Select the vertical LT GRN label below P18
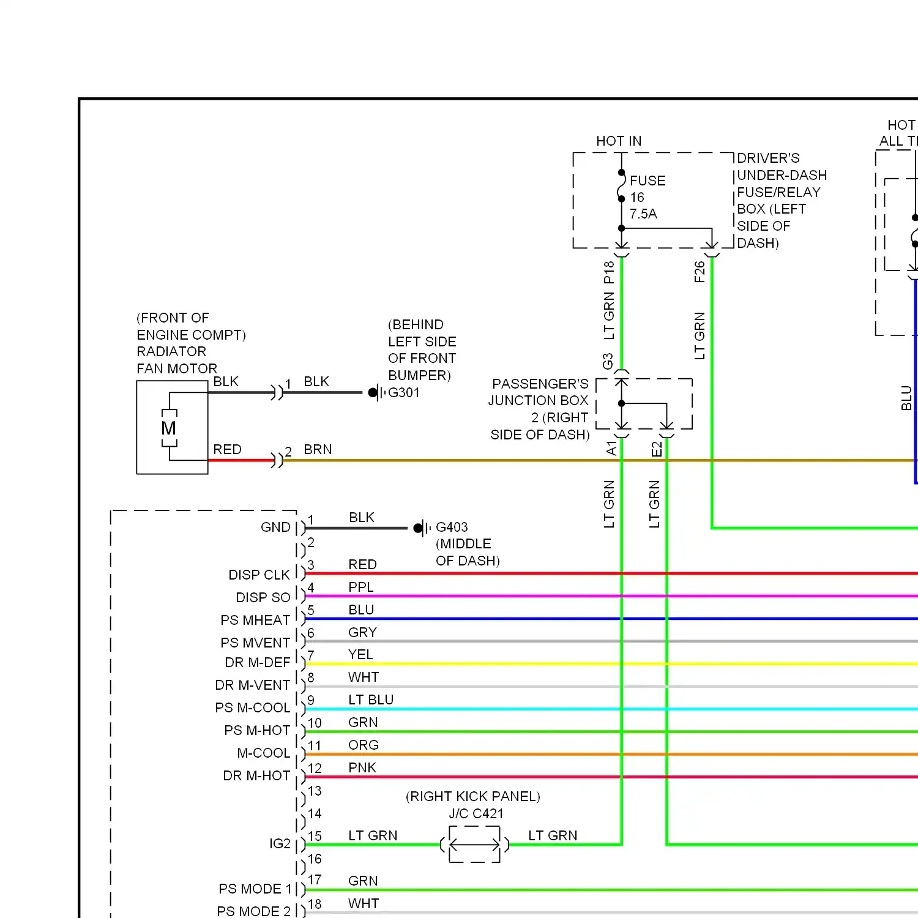This screenshot has height=918, width=918. (x=608, y=316)
